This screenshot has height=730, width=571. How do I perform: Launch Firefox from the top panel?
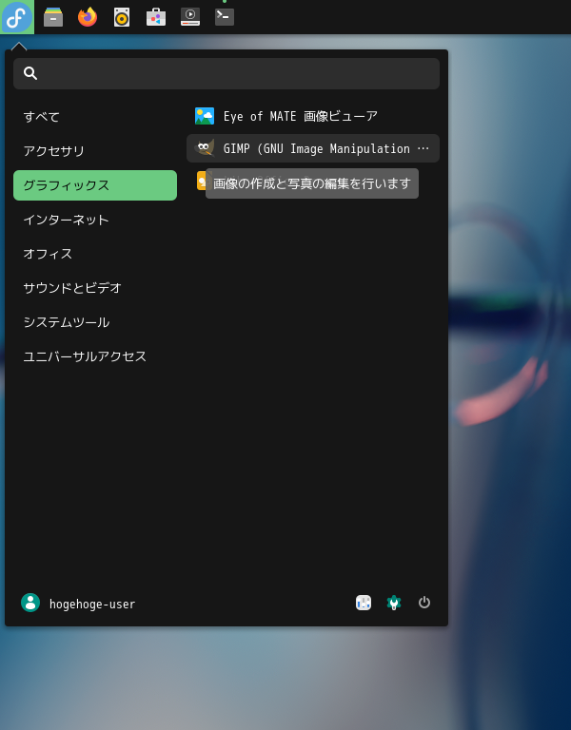[x=88, y=17]
